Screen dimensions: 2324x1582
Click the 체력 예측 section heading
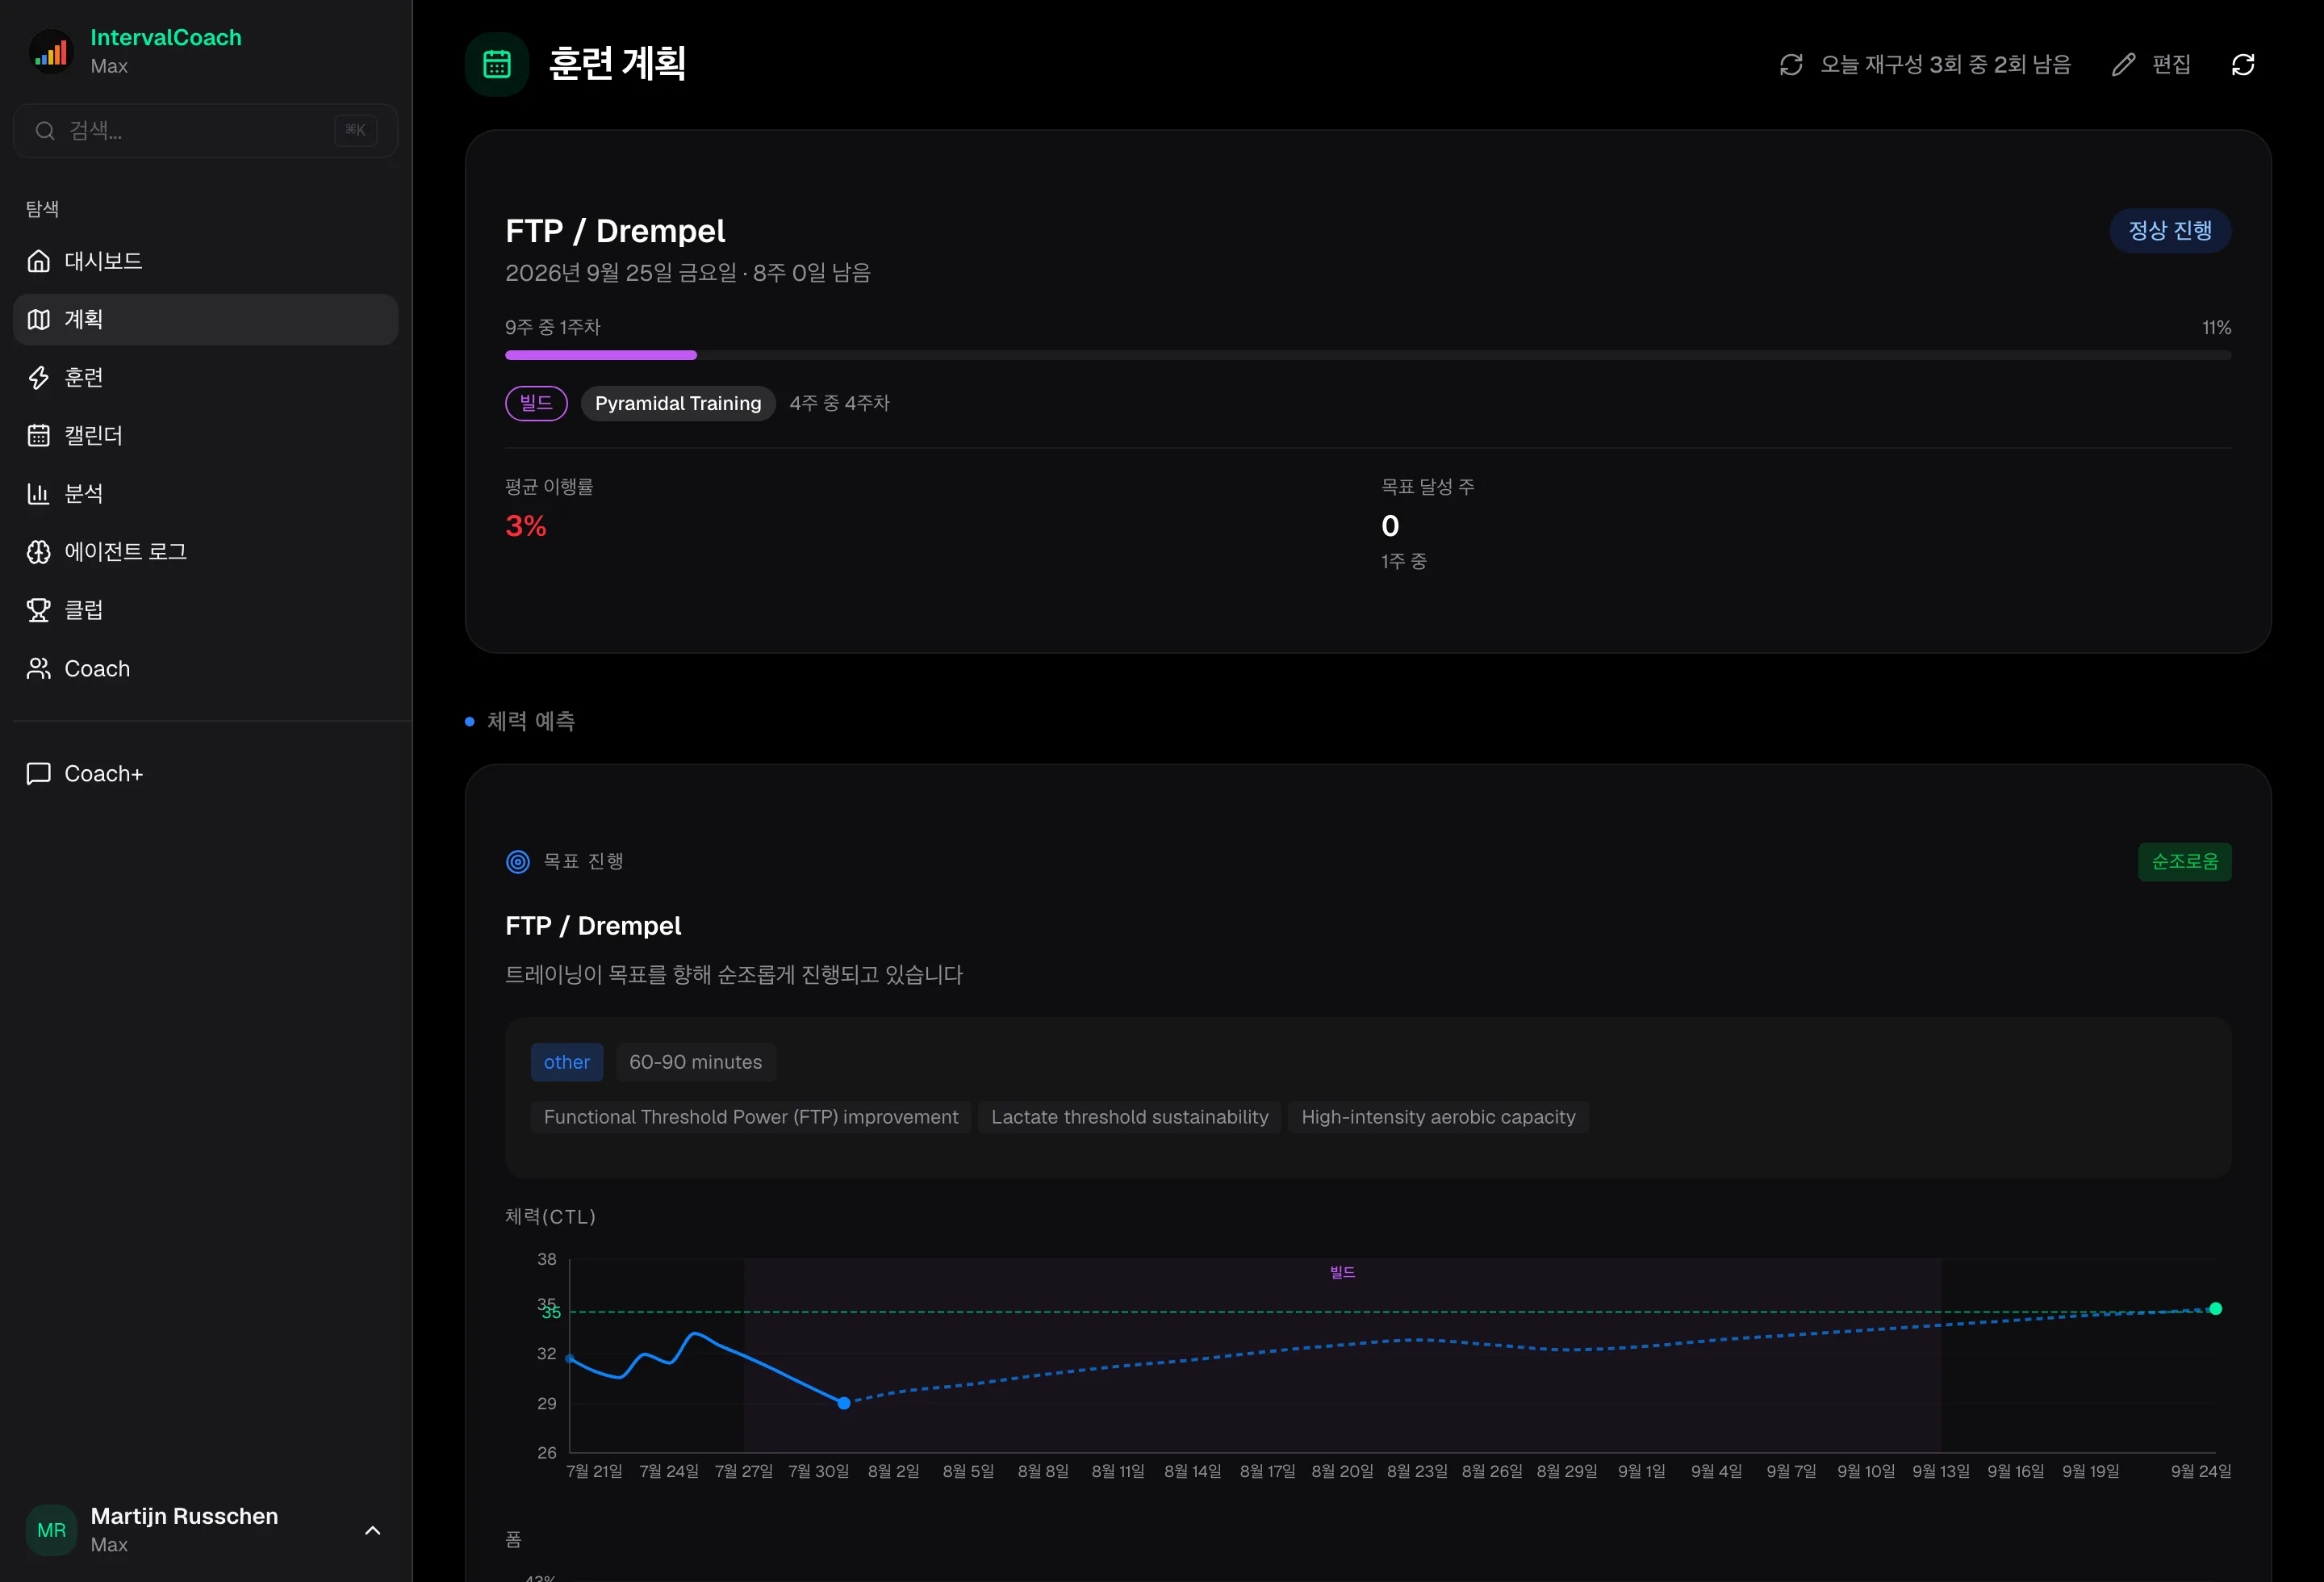point(531,721)
